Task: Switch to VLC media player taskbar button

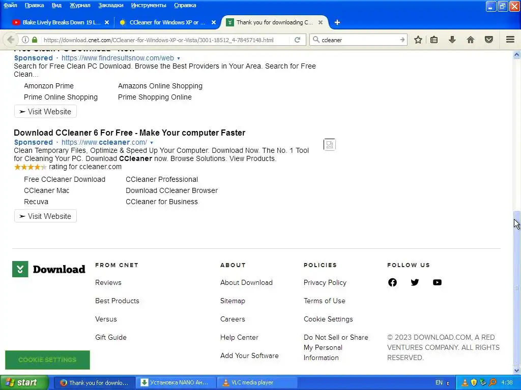Action: click(256, 383)
